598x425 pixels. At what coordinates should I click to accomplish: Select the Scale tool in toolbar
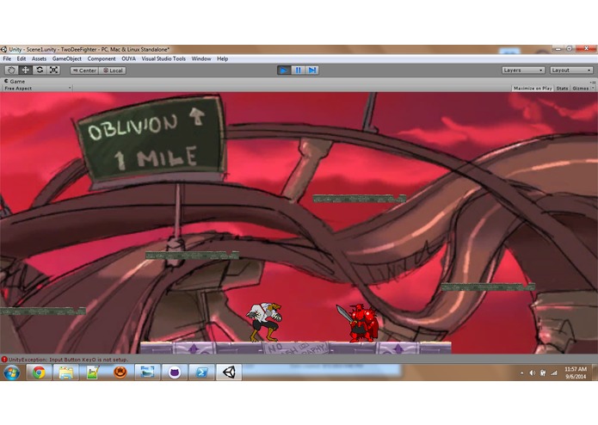[x=53, y=71]
